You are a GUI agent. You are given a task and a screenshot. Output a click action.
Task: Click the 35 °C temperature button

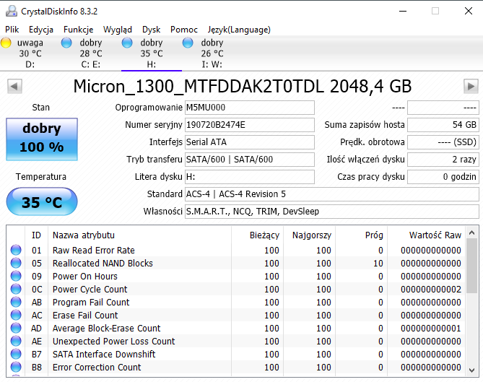tap(41, 201)
